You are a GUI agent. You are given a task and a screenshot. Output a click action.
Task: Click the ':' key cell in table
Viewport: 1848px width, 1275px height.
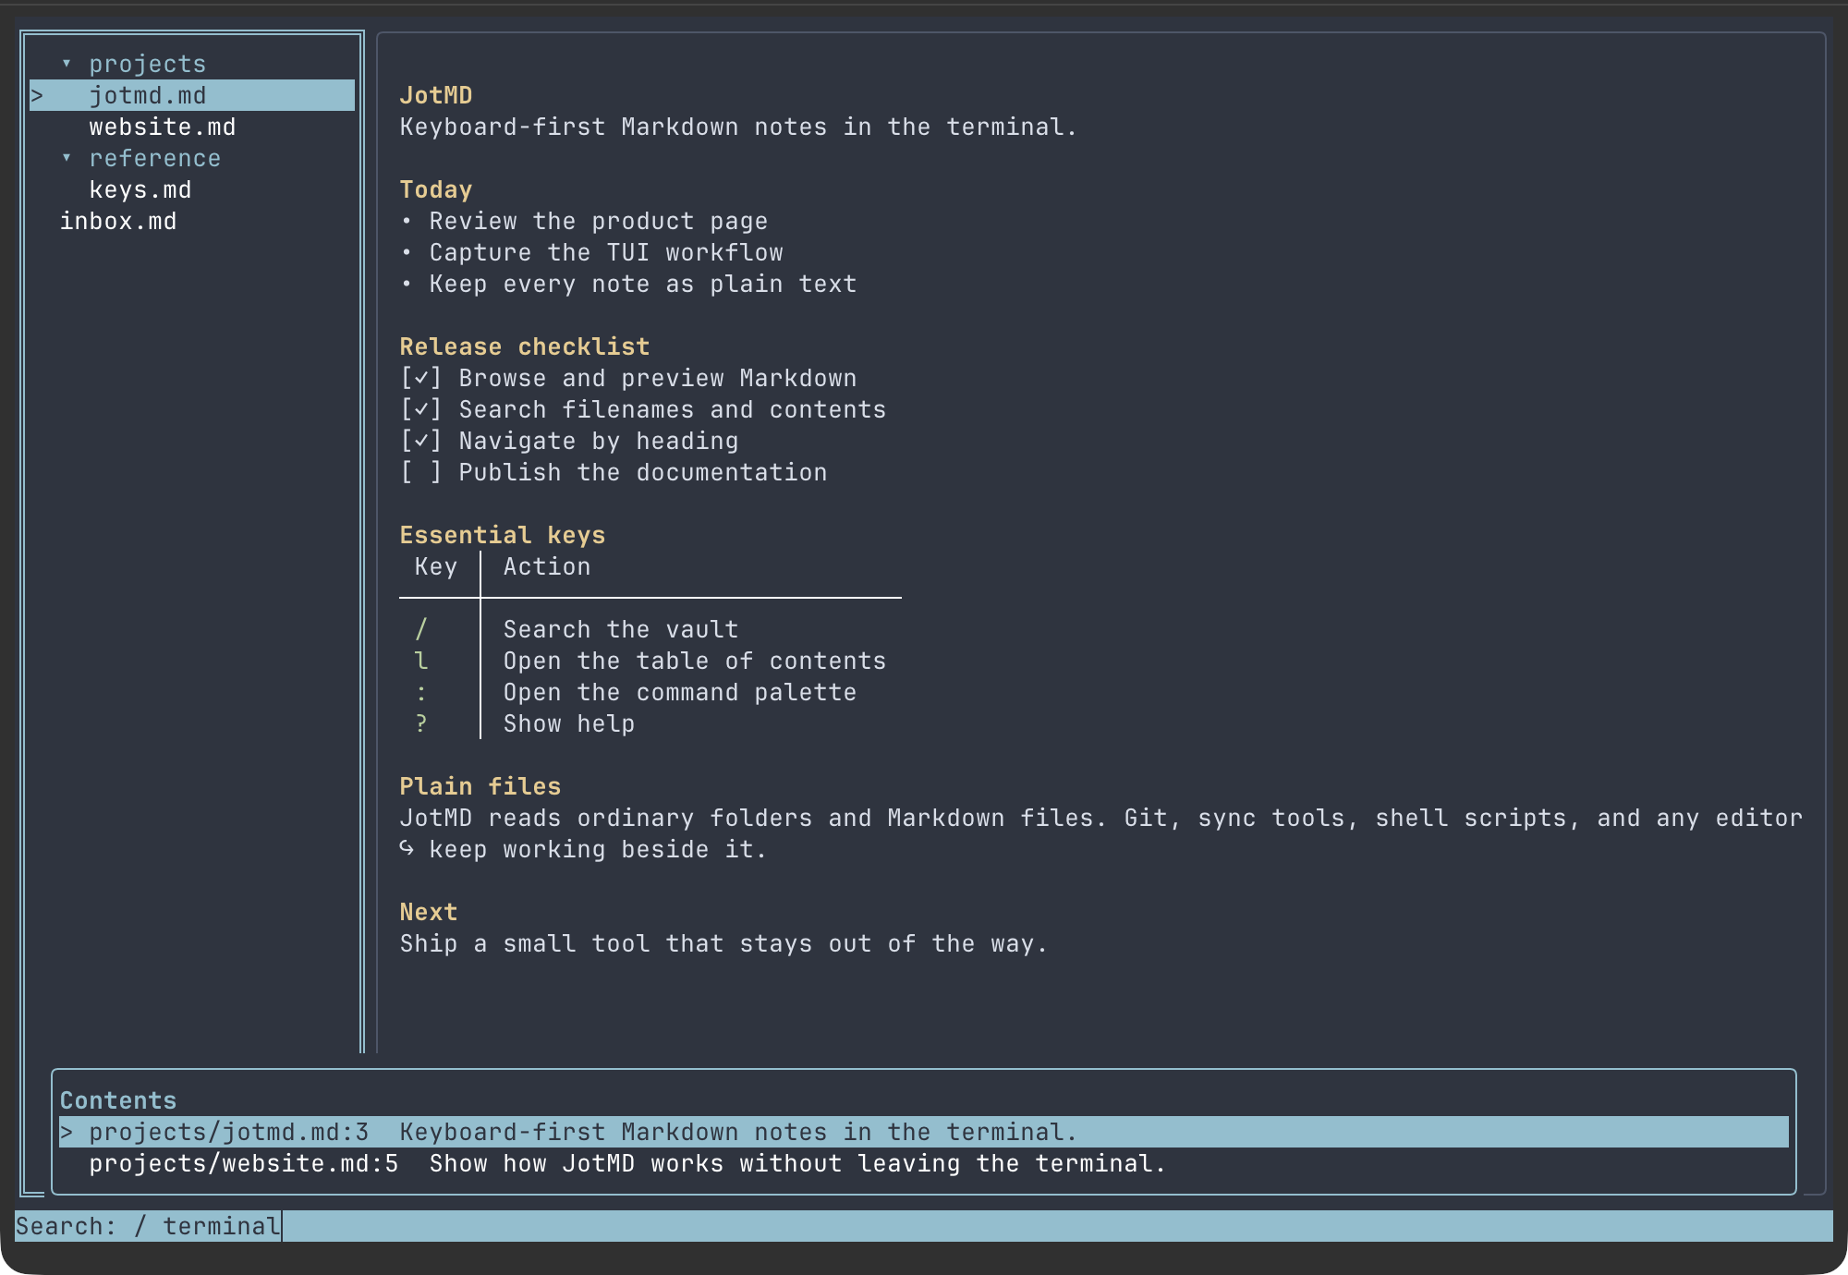tap(421, 692)
